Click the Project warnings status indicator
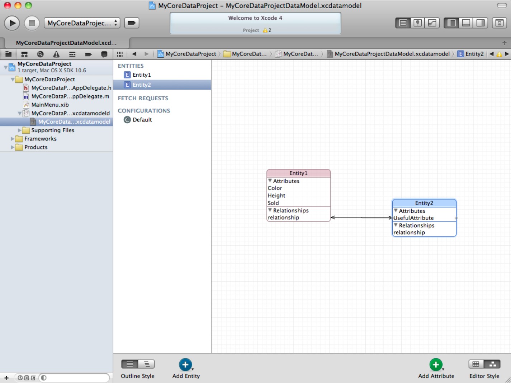Image resolution: width=511 pixels, height=383 pixels. 257,30
